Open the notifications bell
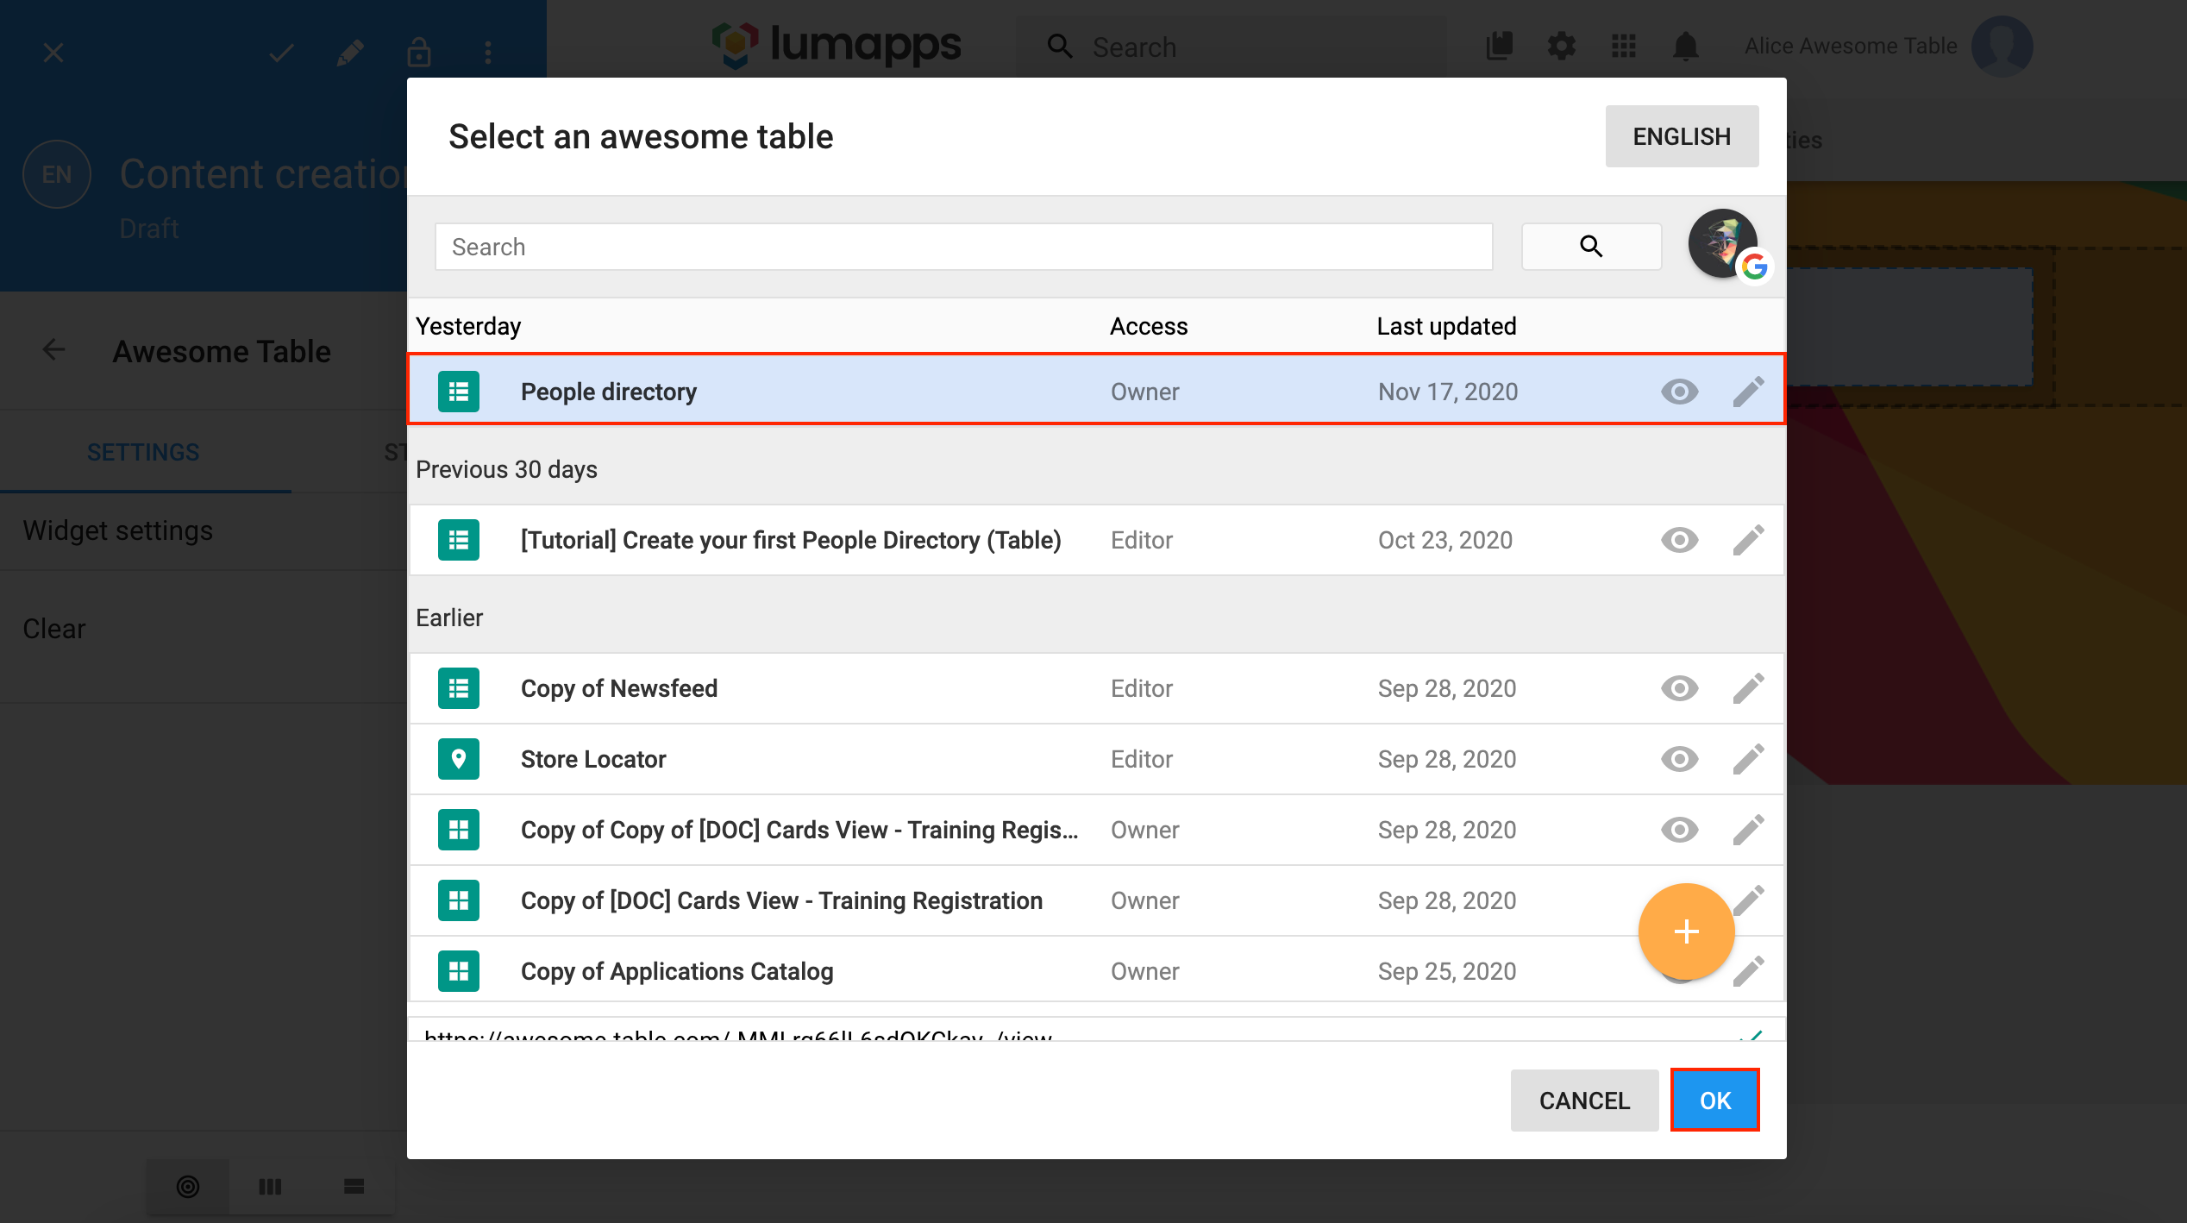 tap(1686, 46)
